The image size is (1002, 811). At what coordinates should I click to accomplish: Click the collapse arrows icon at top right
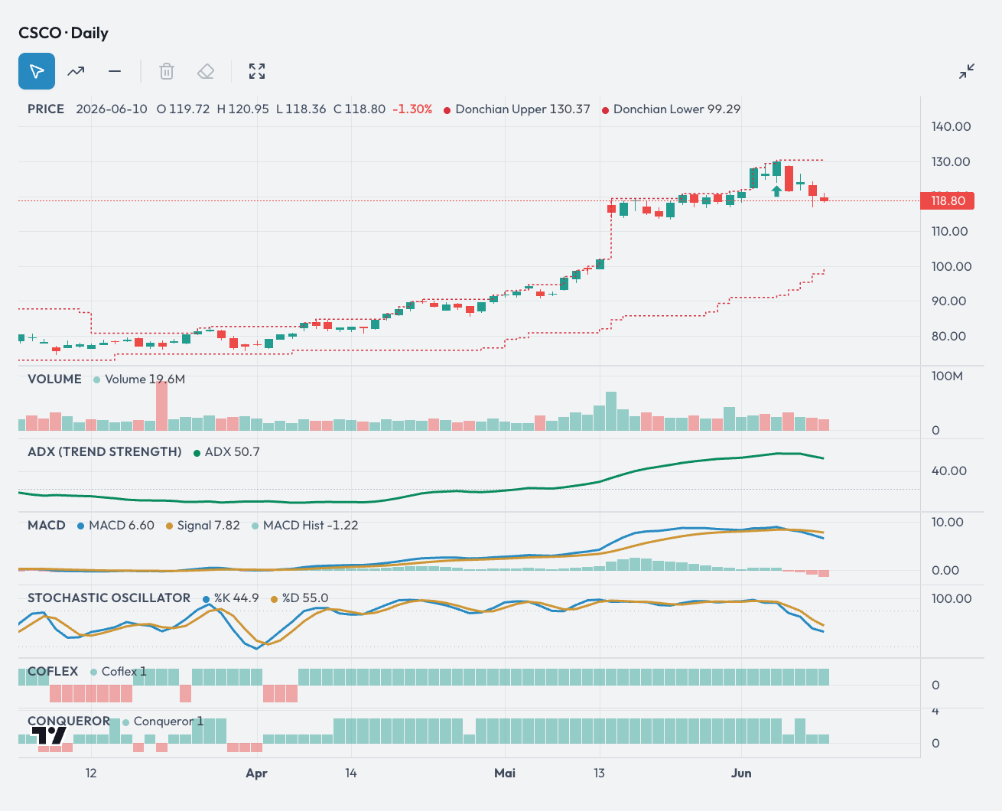coord(967,71)
